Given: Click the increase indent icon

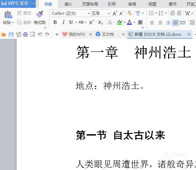Looking at the screenshot, I should pos(179,13).
